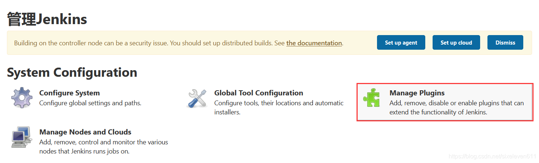Click the green Manage Plugins puzzle icon
The width and height of the screenshot is (539, 163).
[372, 98]
